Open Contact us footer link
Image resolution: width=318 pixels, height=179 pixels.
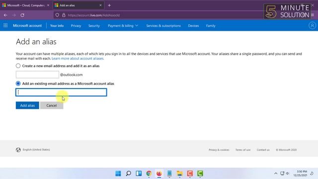263,150
